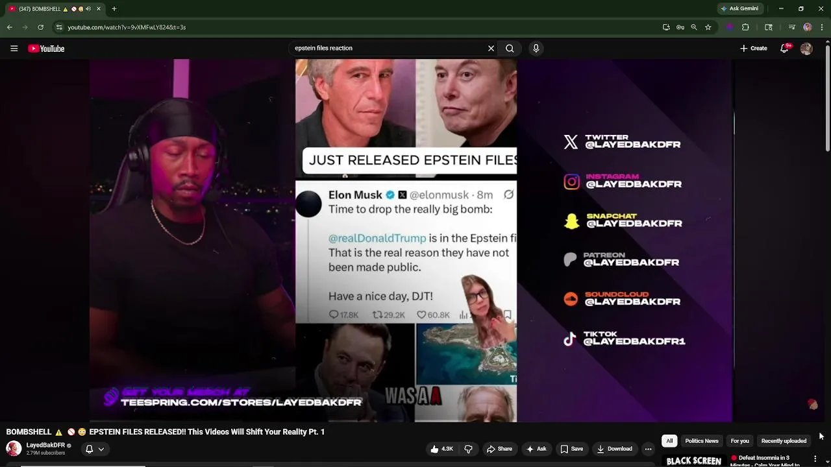This screenshot has width=831, height=467.
Task: Open media controls icon
Action: coord(791,27)
